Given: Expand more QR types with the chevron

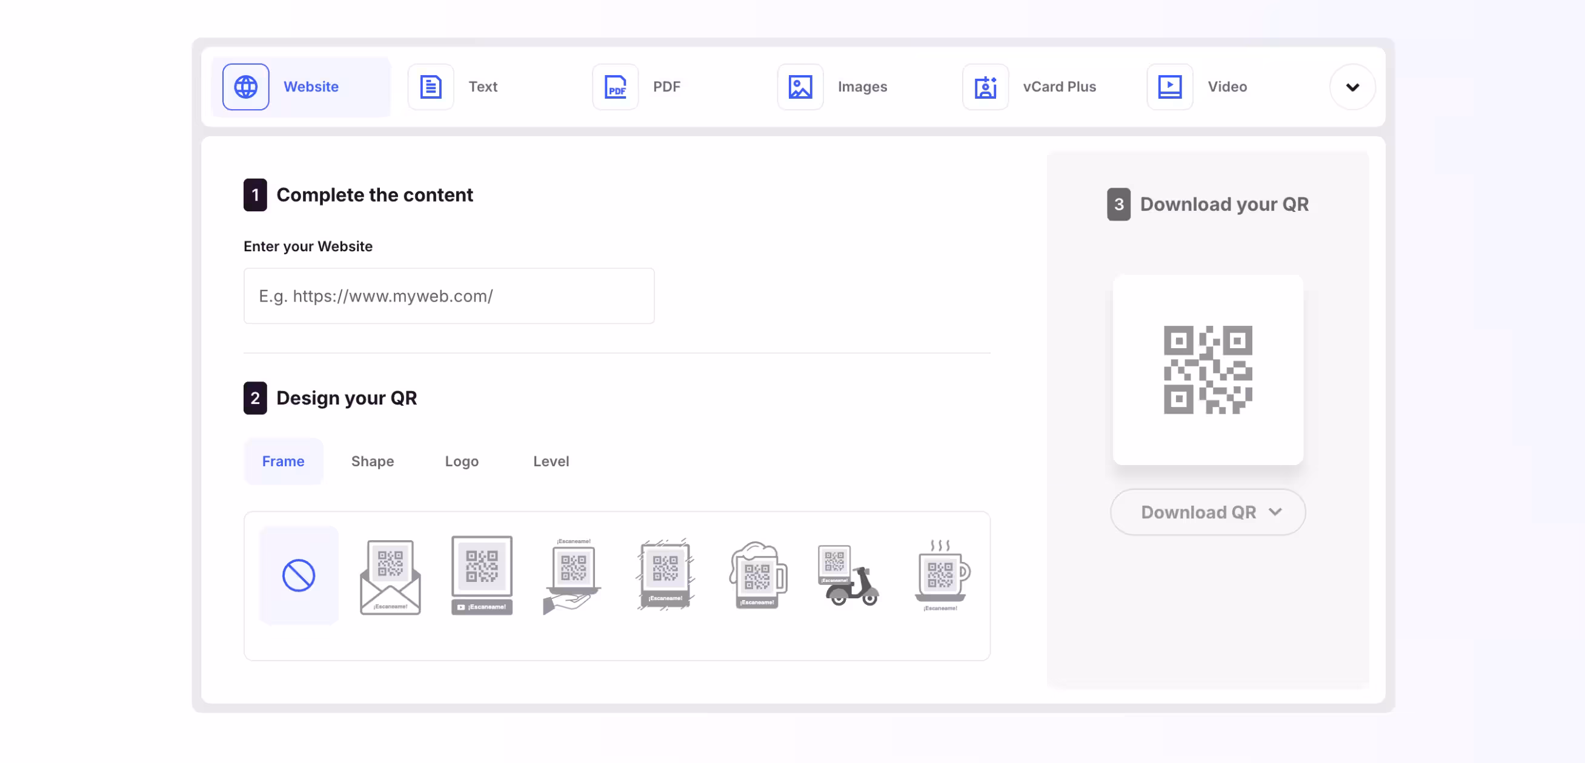Looking at the screenshot, I should (1352, 87).
